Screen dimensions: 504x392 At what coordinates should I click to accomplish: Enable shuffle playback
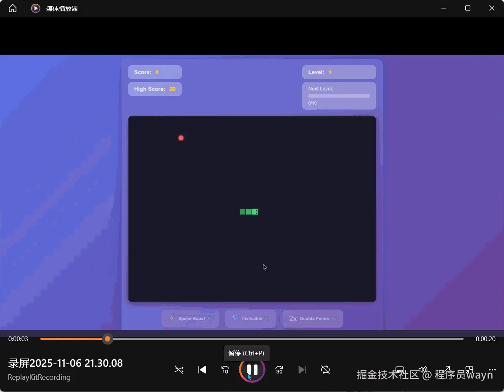click(179, 370)
